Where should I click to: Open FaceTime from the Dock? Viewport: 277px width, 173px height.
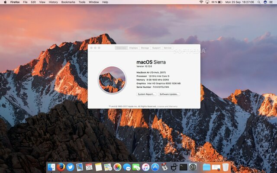click(136, 167)
